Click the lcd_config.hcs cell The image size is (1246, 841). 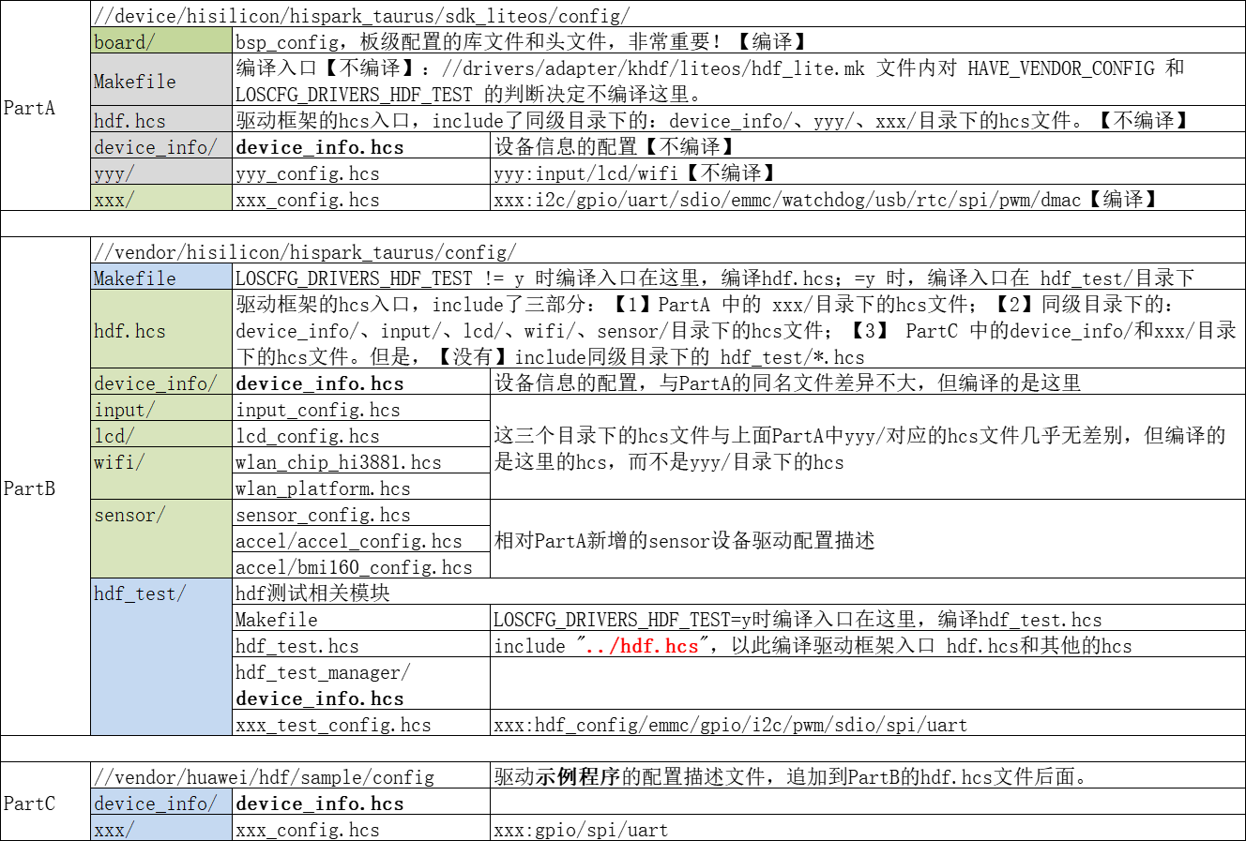[361, 434]
